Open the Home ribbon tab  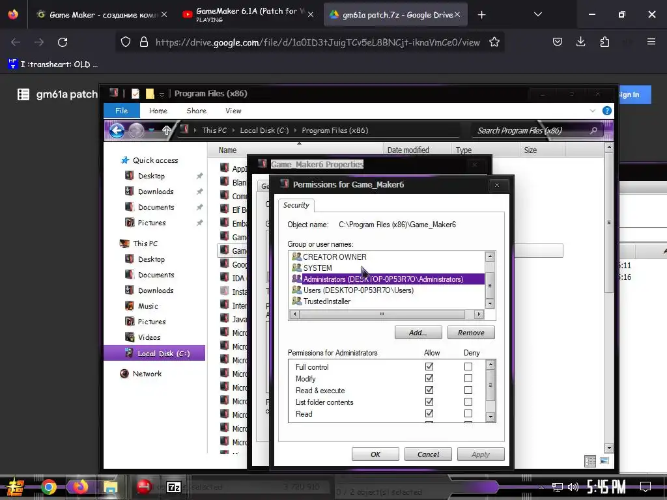158,111
